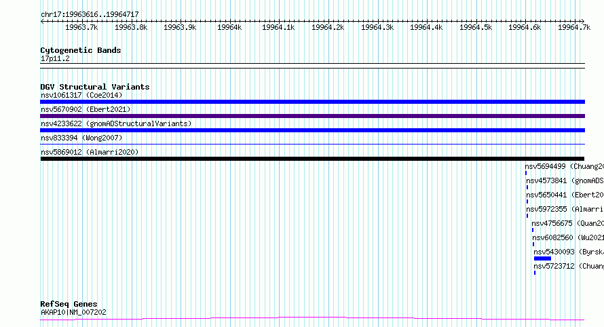Open variant nsv5670902 (Ebert2021) label

(86, 109)
